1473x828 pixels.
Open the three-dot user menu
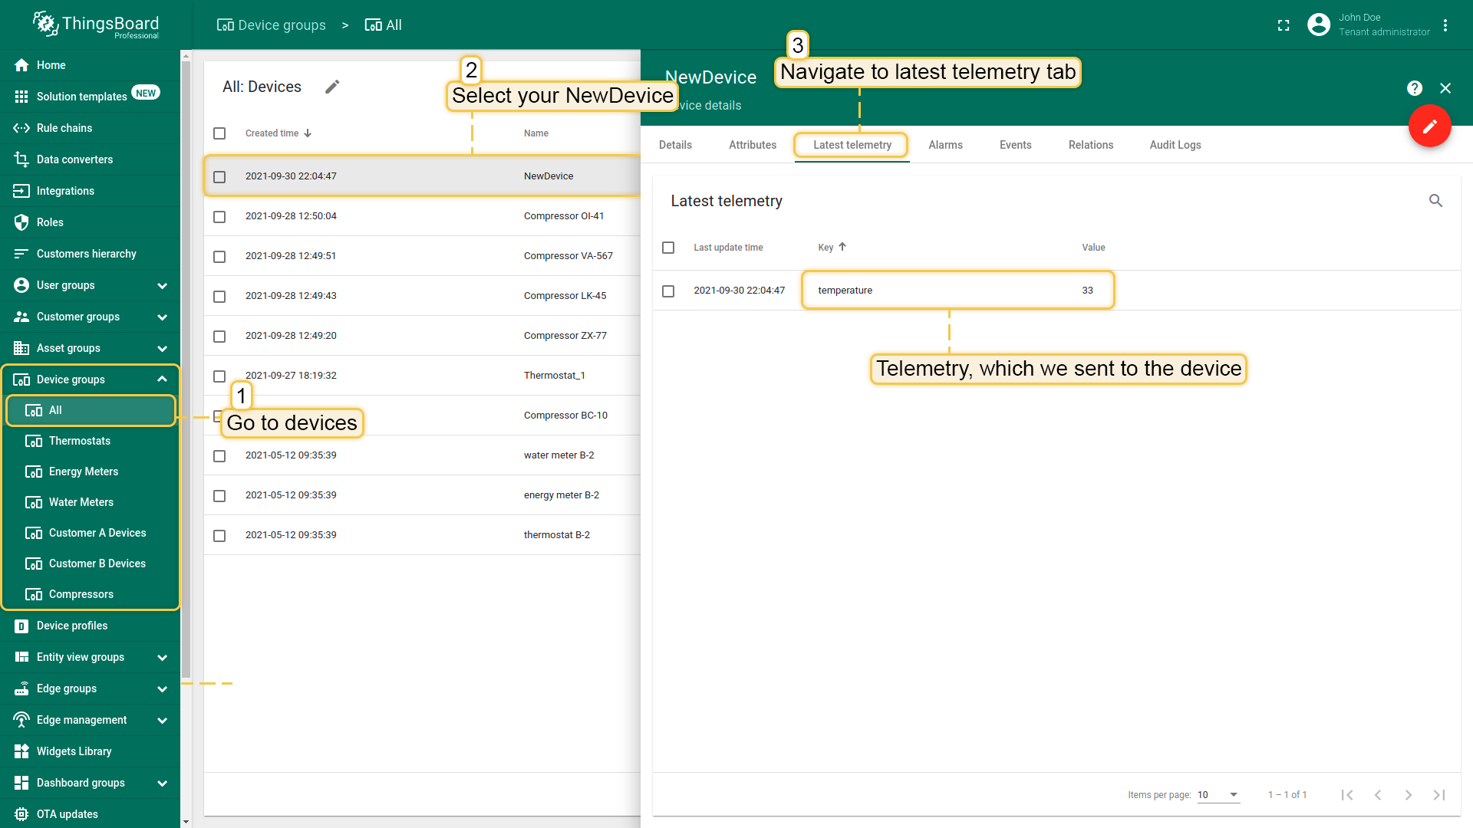click(x=1445, y=25)
